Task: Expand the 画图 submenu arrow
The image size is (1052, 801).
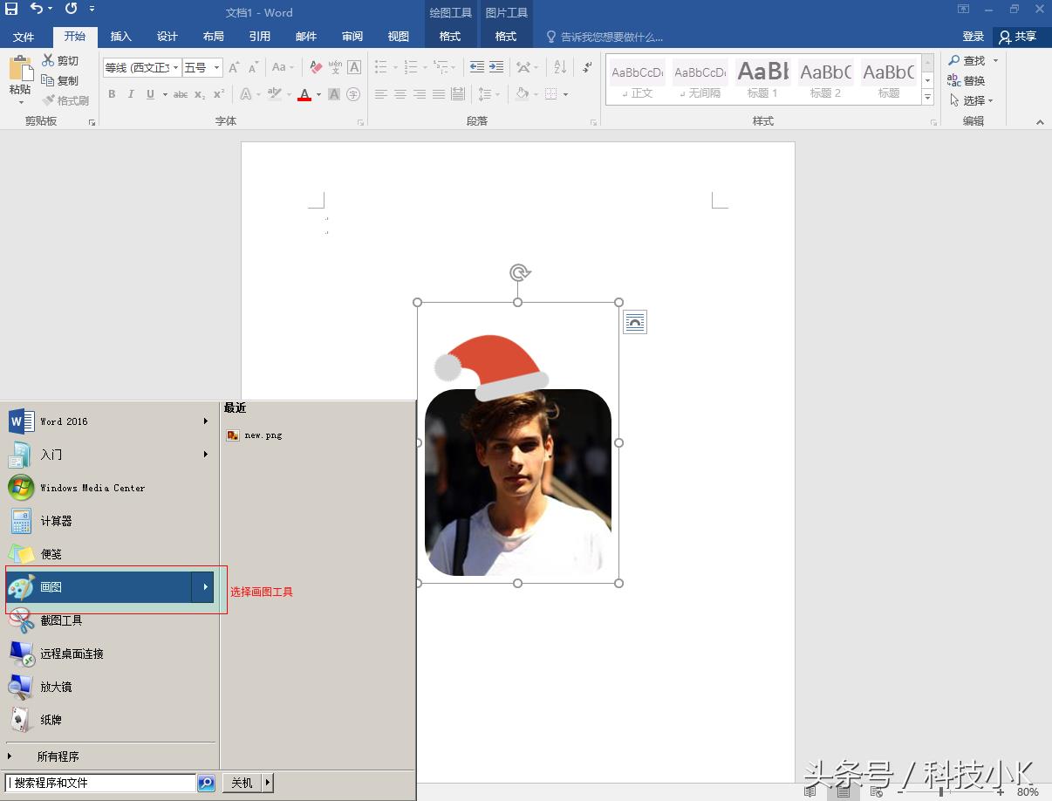Action: coord(205,587)
